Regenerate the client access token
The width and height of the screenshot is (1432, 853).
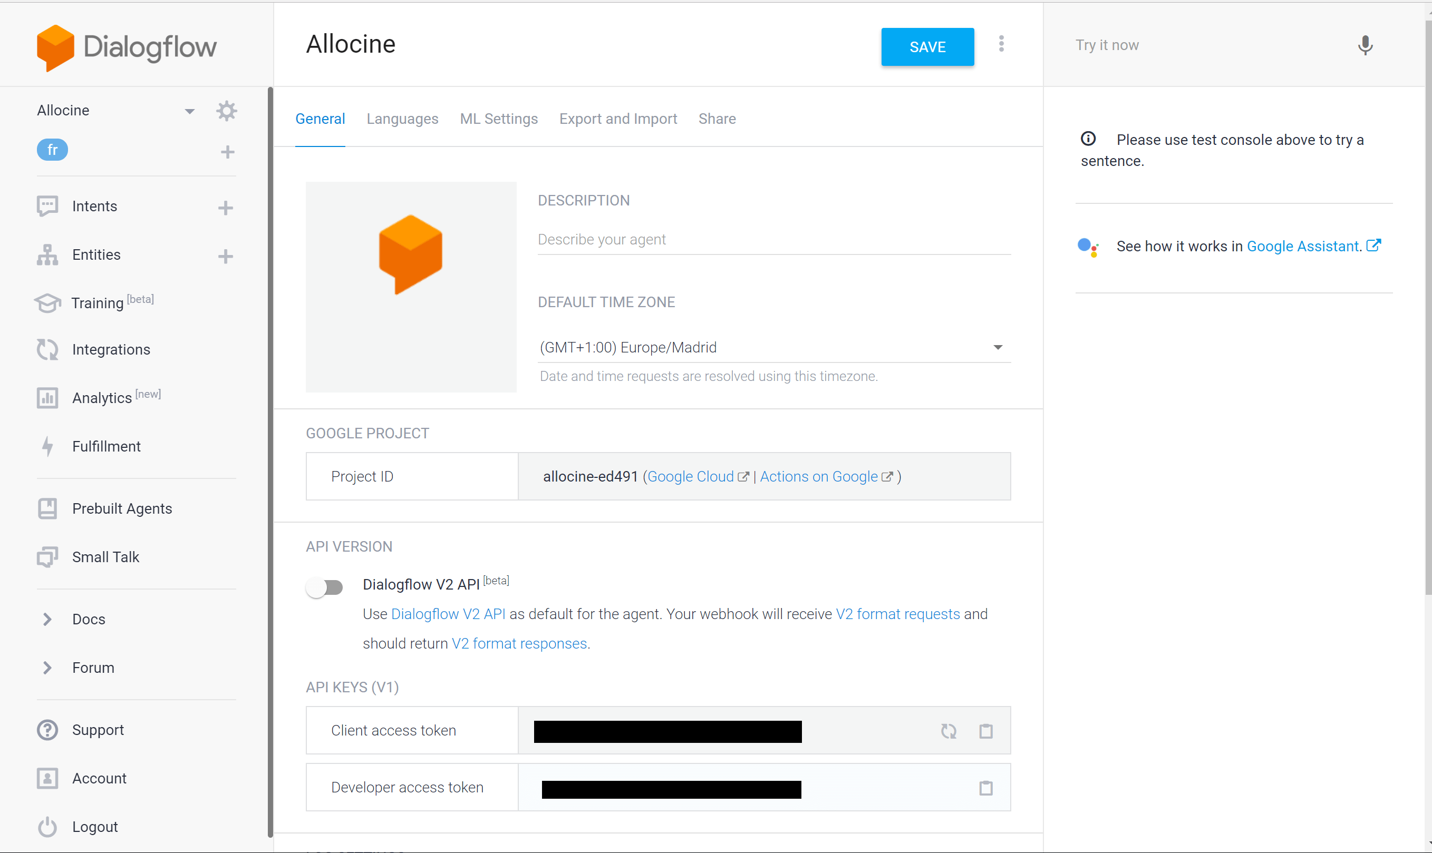pyautogui.click(x=949, y=731)
